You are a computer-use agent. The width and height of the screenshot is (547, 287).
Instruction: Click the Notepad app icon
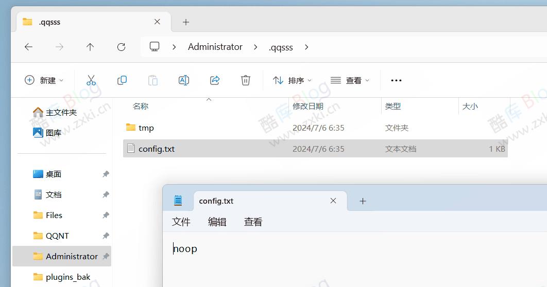click(178, 200)
